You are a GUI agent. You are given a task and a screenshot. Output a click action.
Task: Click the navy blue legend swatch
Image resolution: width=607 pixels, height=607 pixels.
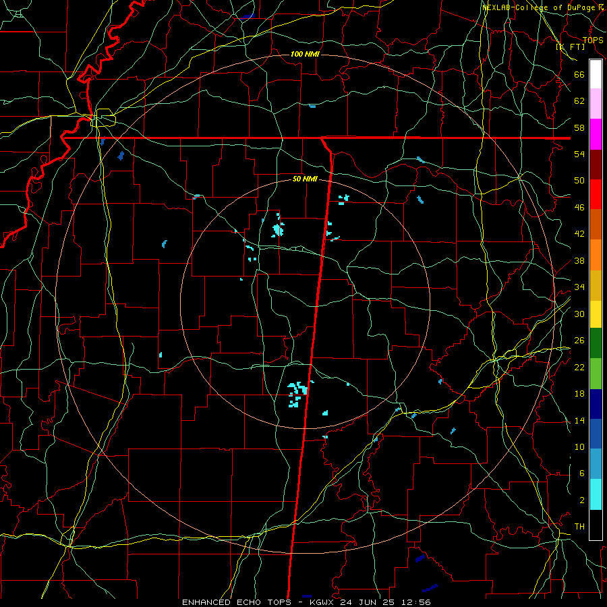(596, 404)
